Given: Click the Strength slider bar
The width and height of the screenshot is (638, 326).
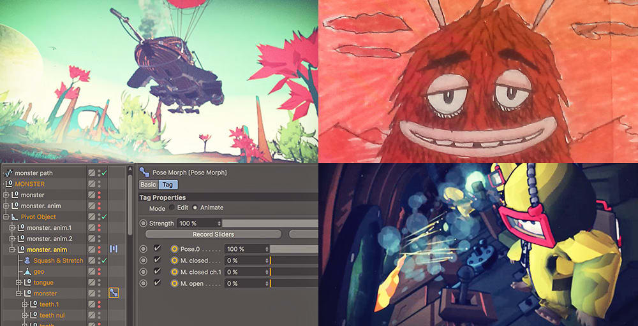Looking at the screenshot, I should coord(270,223).
